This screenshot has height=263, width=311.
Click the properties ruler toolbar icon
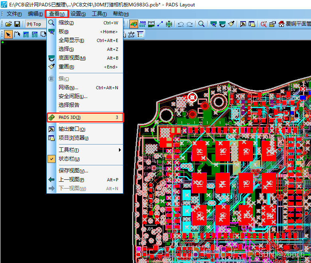pos(273,24)
